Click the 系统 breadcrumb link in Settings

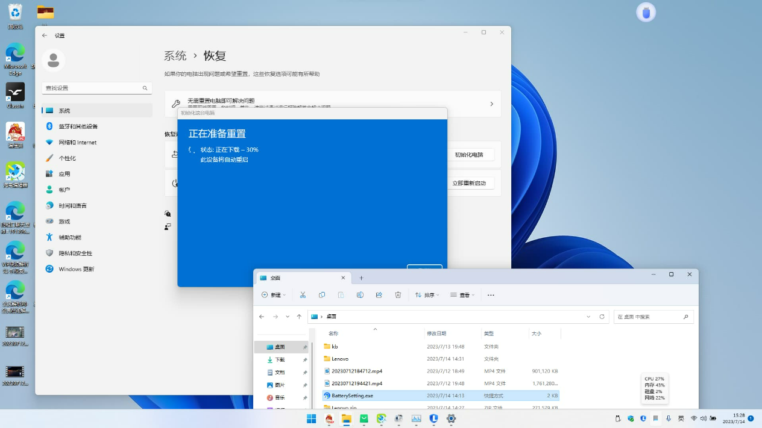[175, 56]
